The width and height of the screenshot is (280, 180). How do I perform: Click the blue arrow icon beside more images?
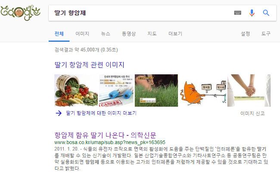pyautogui.click(x=59, y=113)
